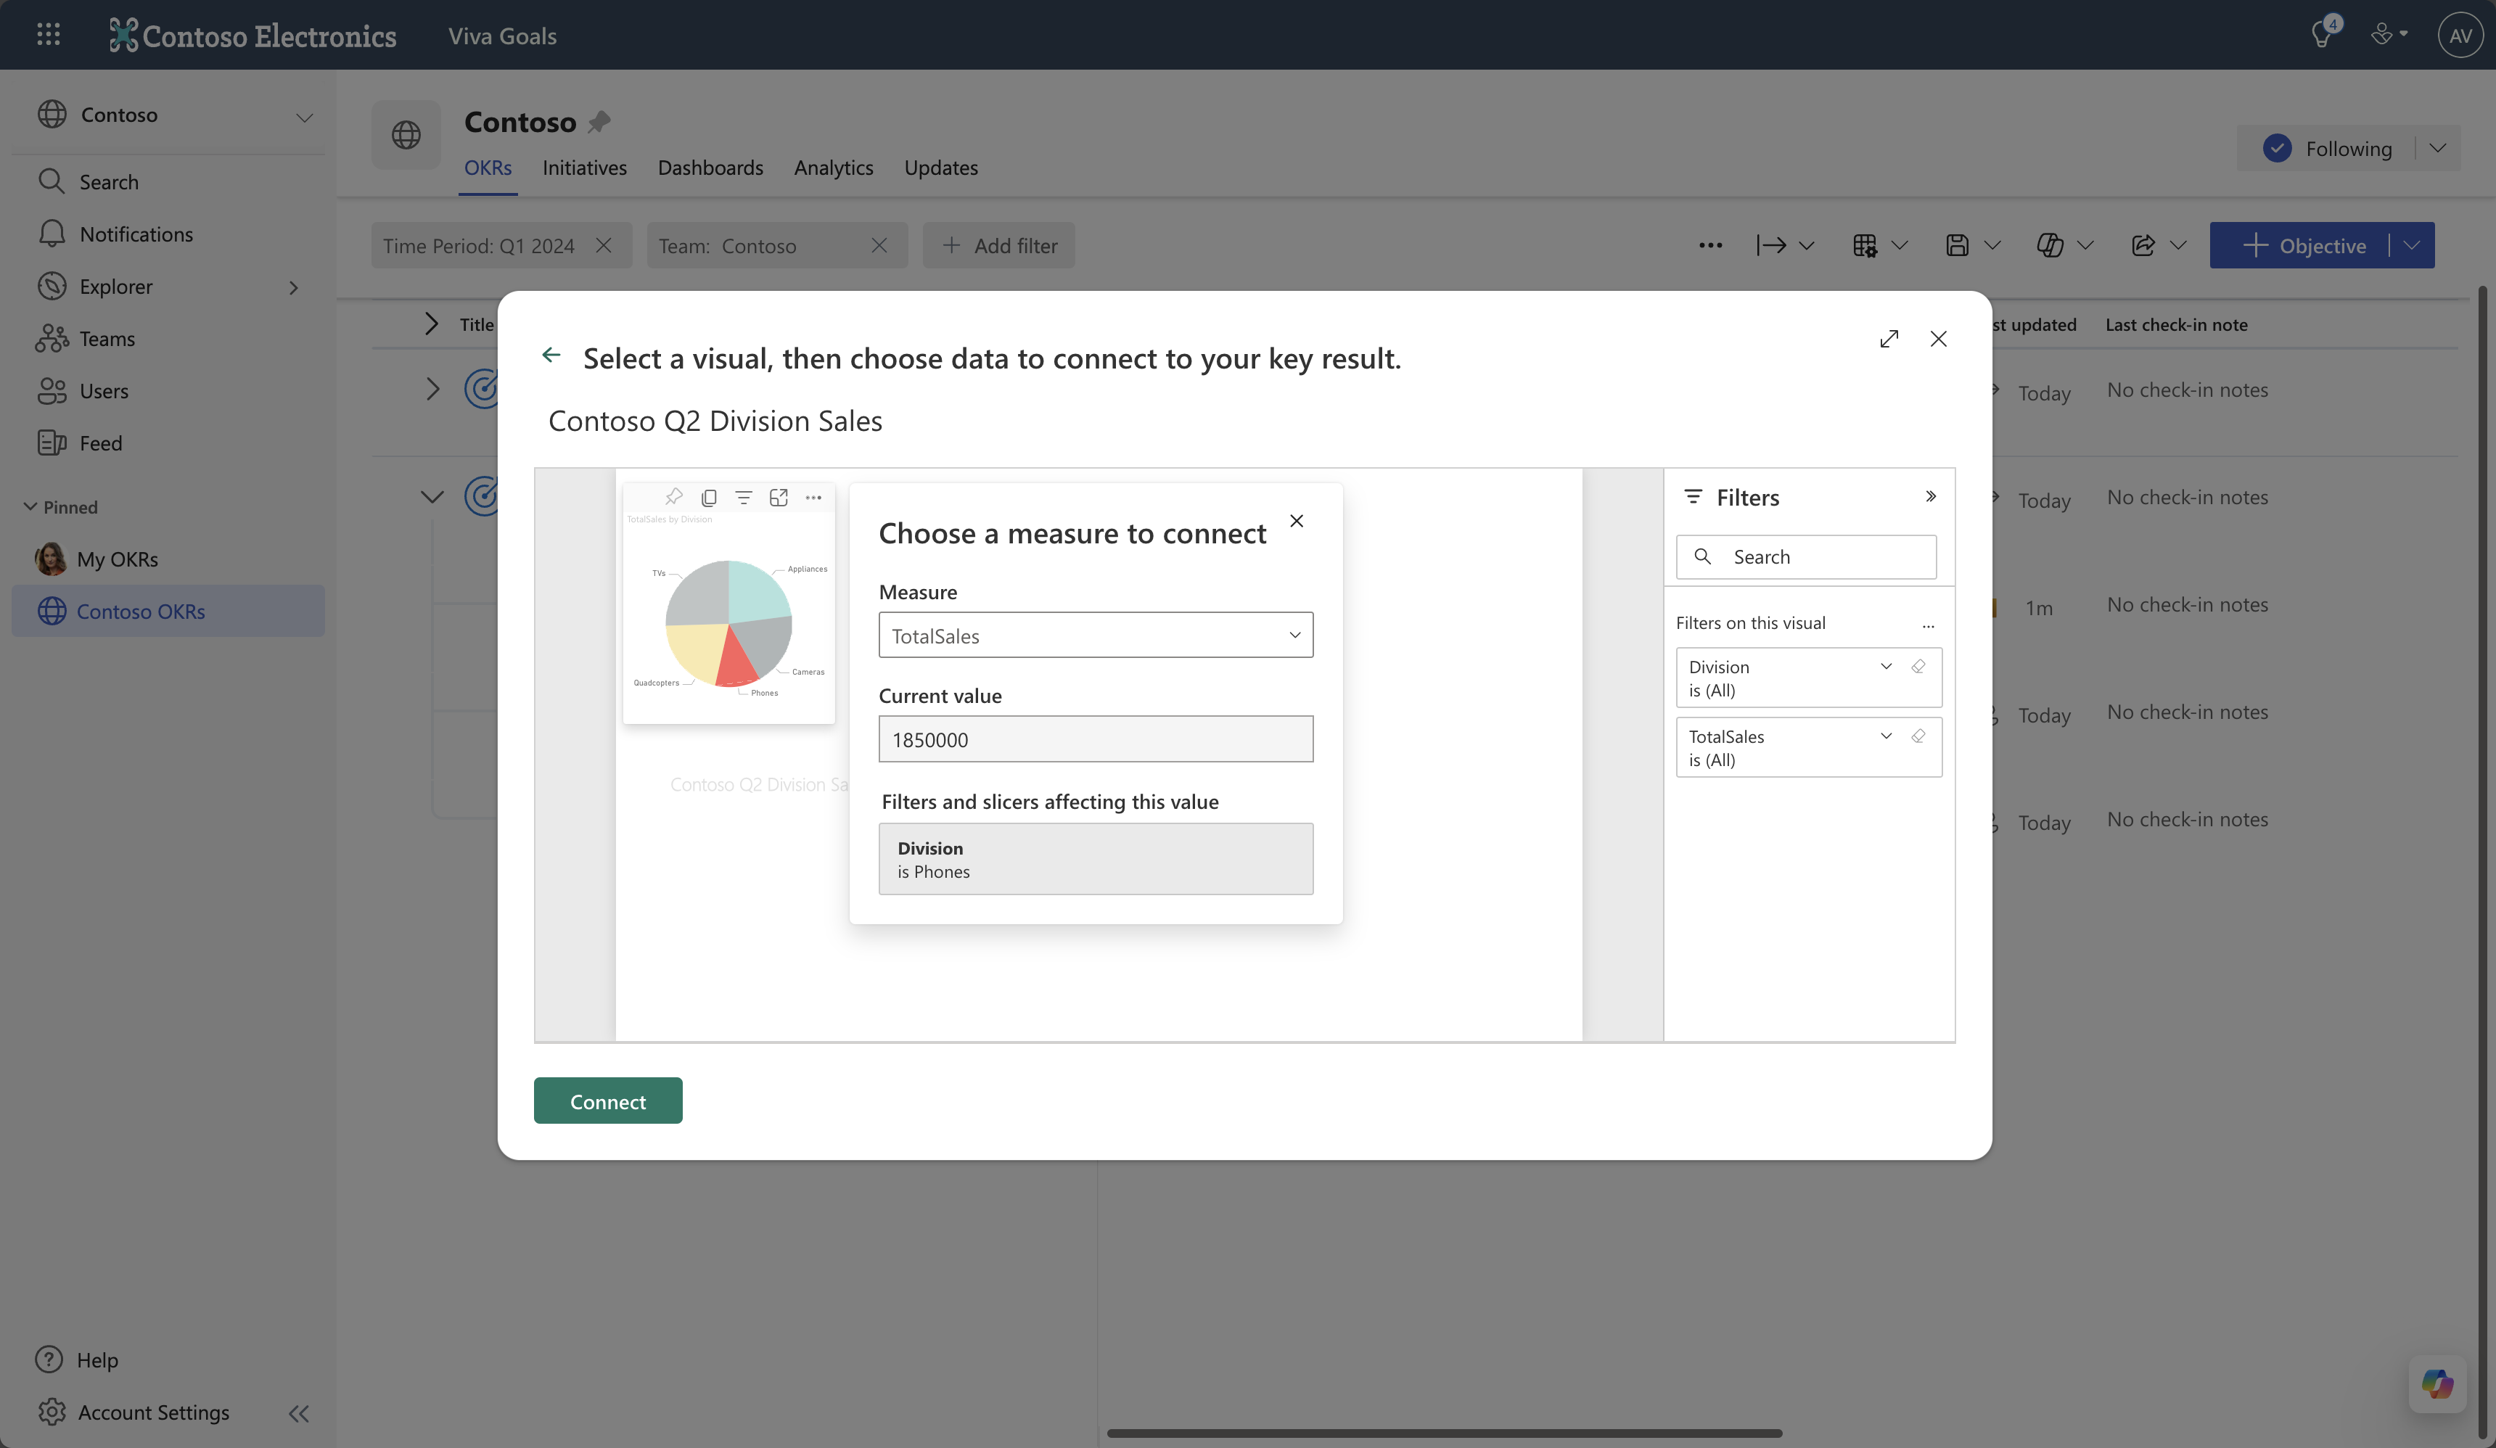Copy the visual as image icon

pyautogui.click(x=708, y=497)
